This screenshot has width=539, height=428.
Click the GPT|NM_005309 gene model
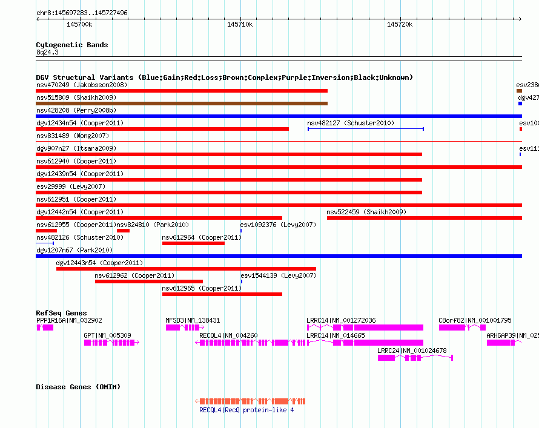[x=111, y=343]
